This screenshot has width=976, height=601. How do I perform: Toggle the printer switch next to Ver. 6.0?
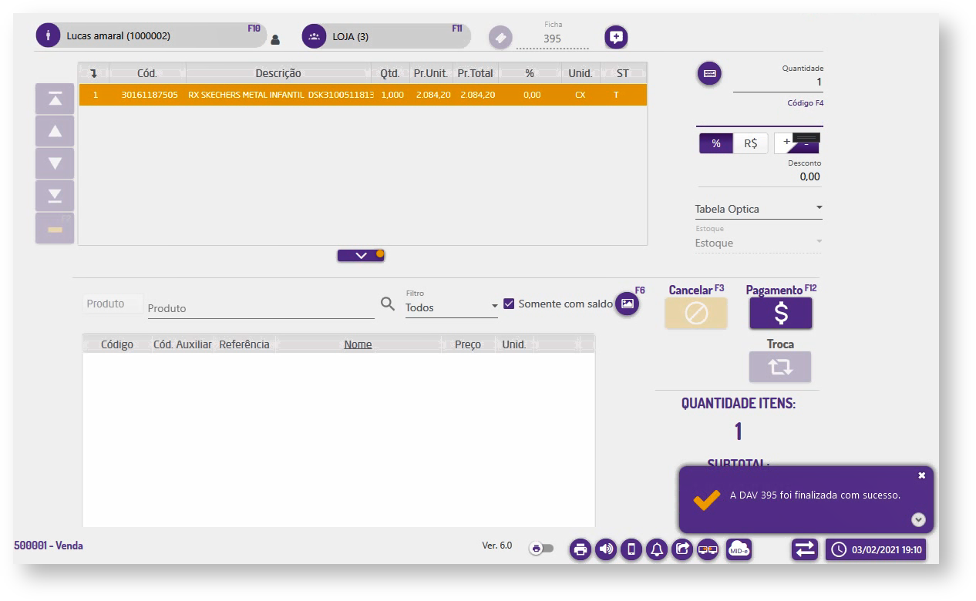point(541,549)
